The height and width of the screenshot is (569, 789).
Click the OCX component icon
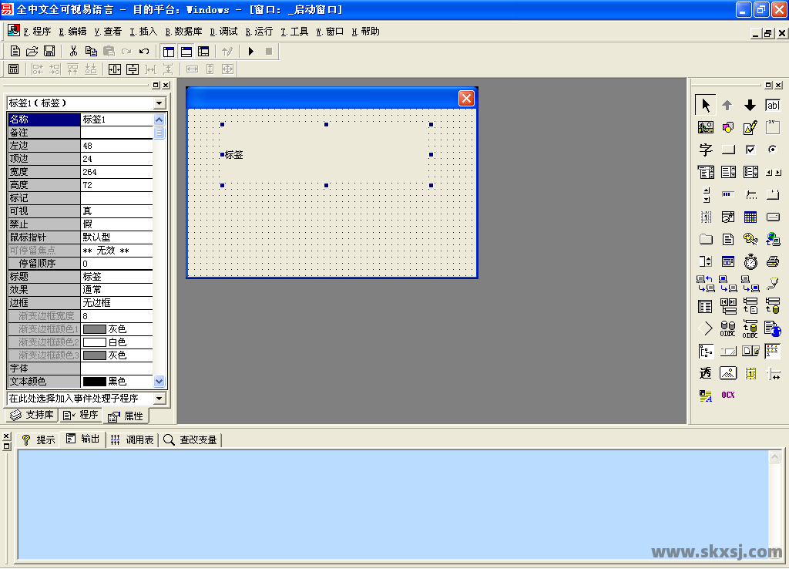pyautogui.click(x=728, y=396)
